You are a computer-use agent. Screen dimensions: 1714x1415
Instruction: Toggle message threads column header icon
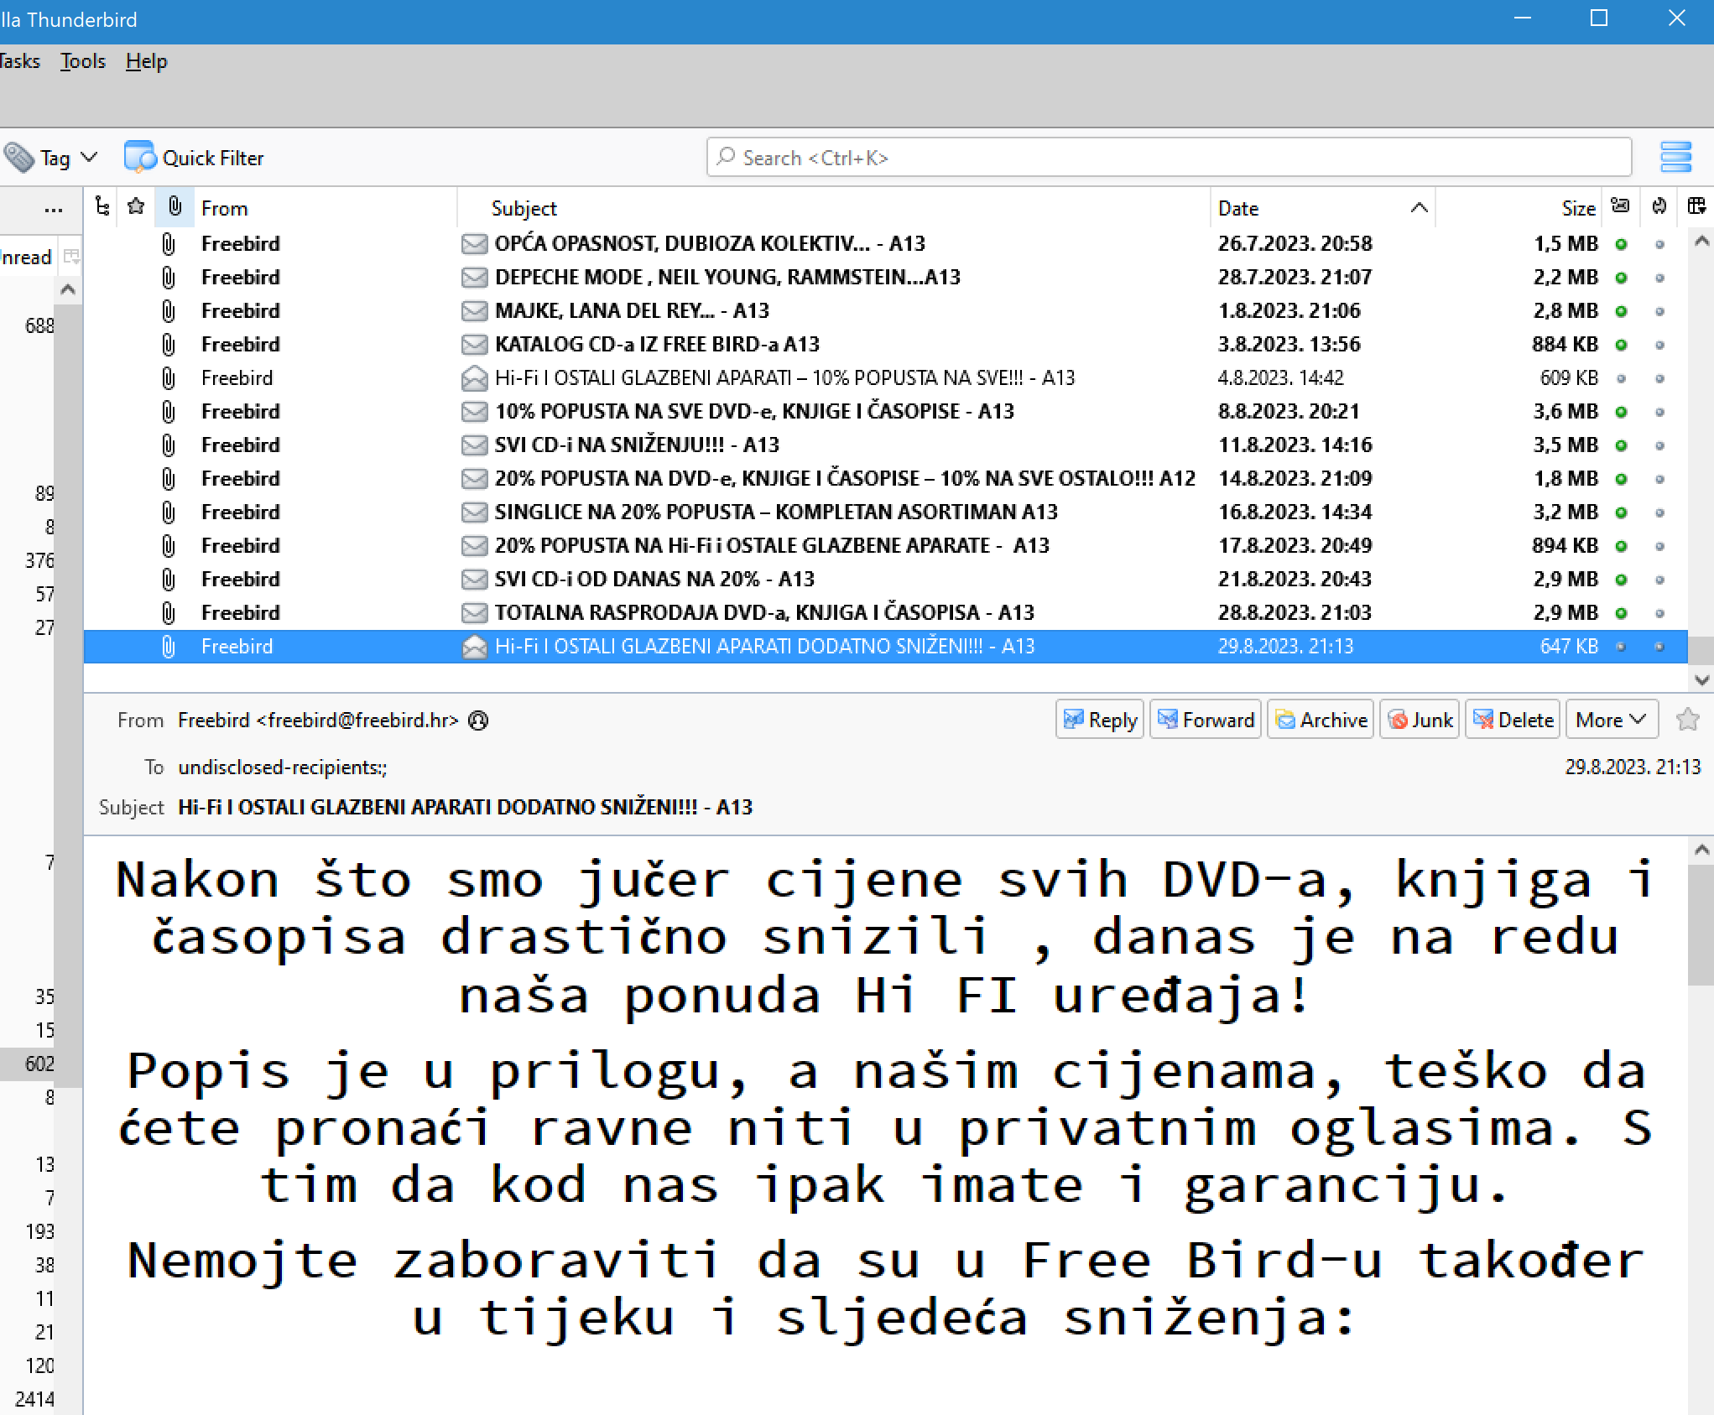[x=102, y=206]
